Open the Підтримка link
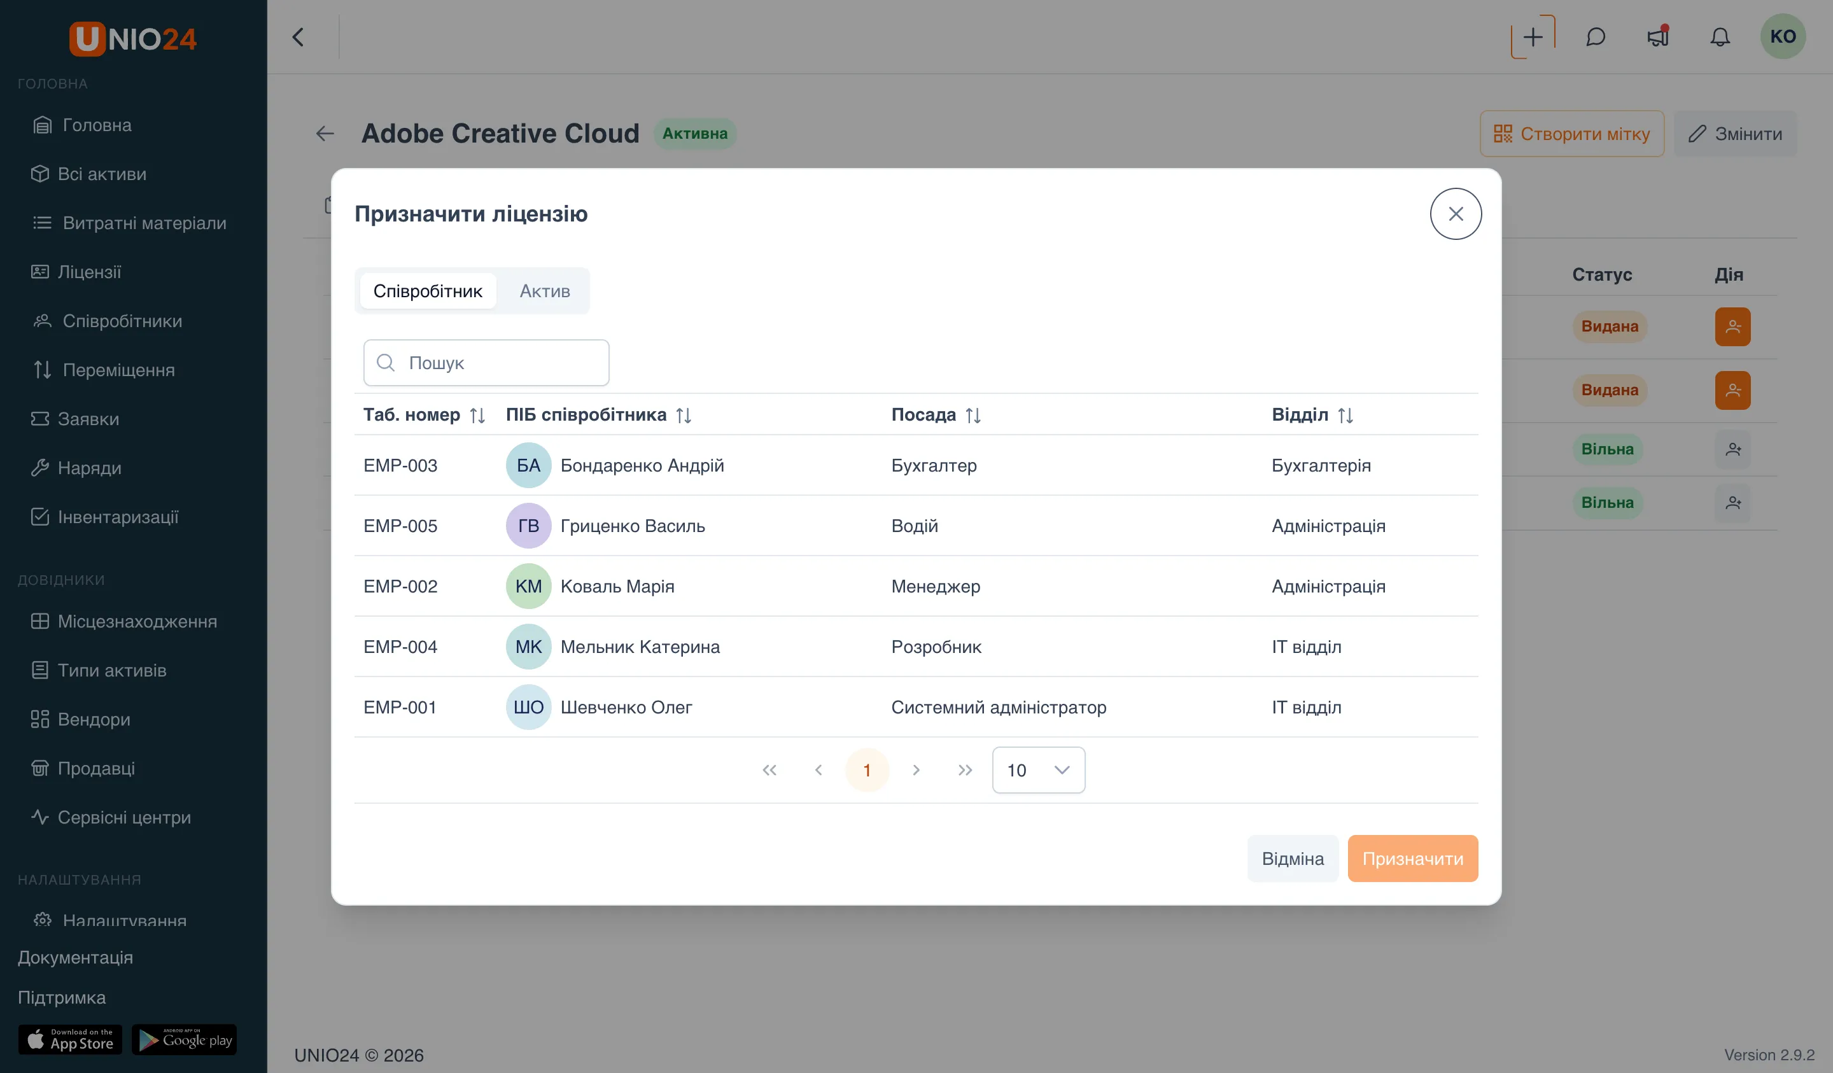The height and width of the screenshot is (1073, 1833). (62, 997)
